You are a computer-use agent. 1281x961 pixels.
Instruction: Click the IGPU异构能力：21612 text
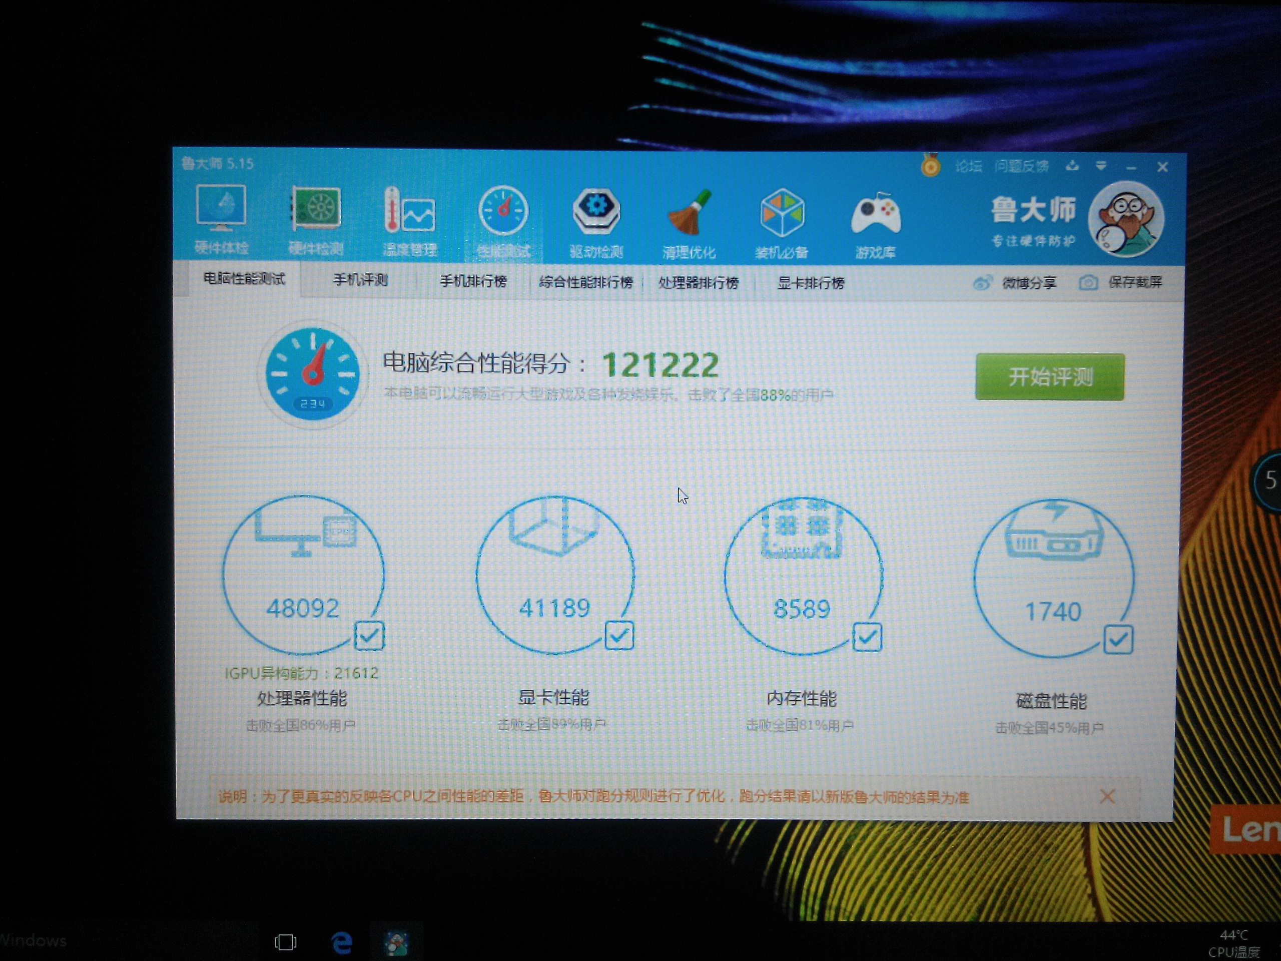point(301,673)
